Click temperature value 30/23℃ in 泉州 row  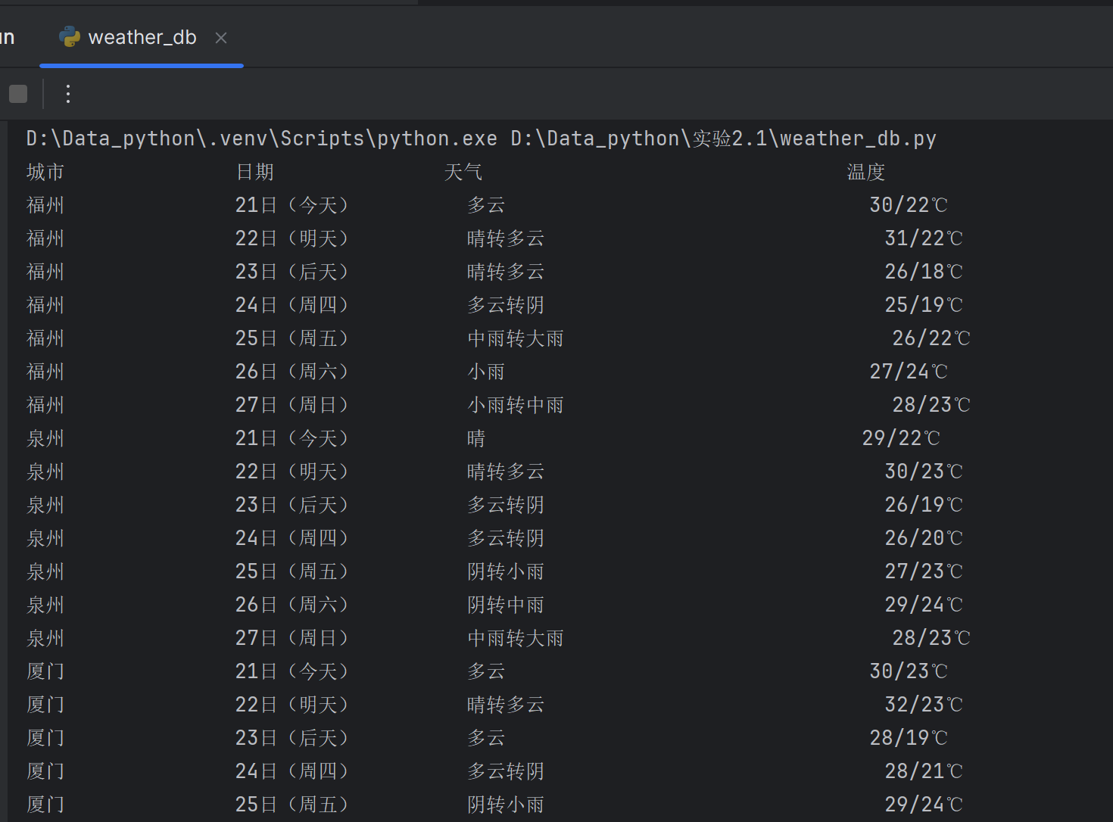(924, 472)
